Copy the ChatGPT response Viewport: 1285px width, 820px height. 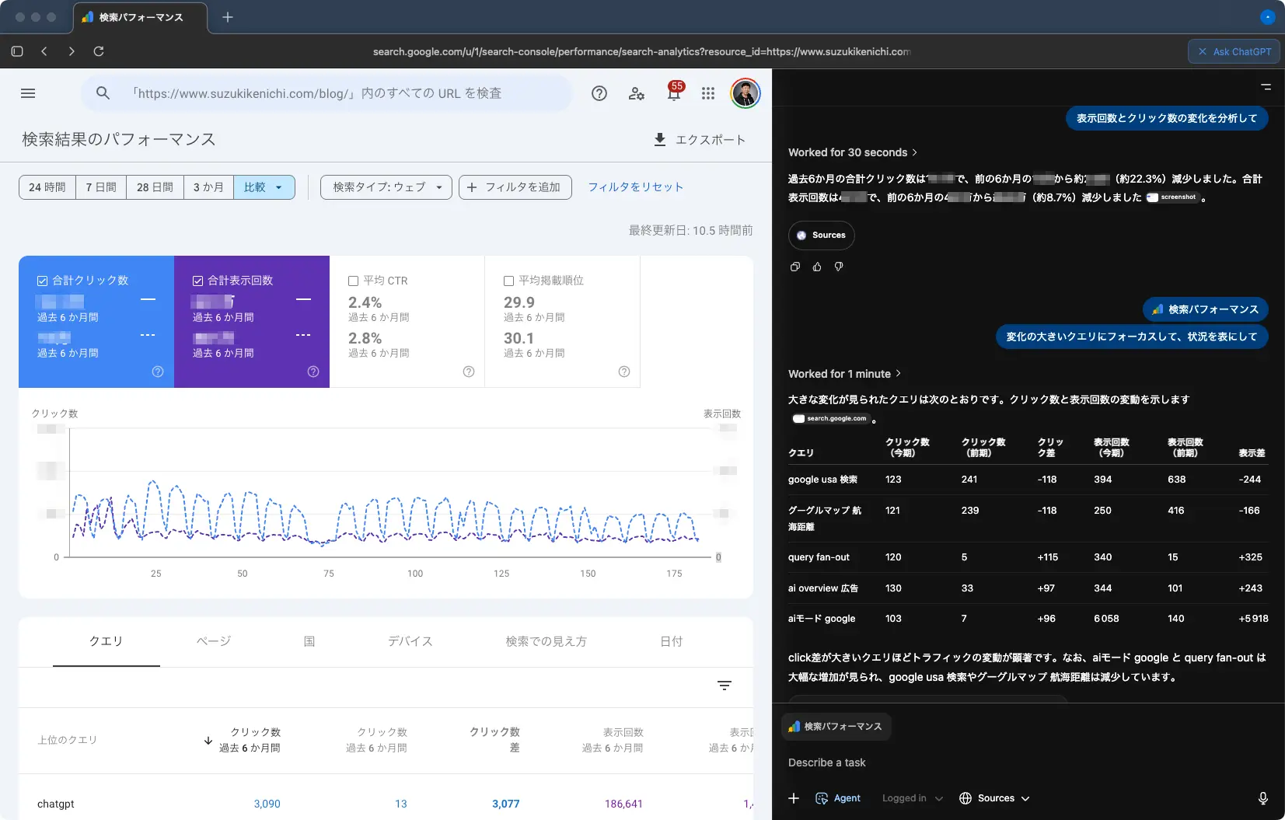click(x=794, y=267)
